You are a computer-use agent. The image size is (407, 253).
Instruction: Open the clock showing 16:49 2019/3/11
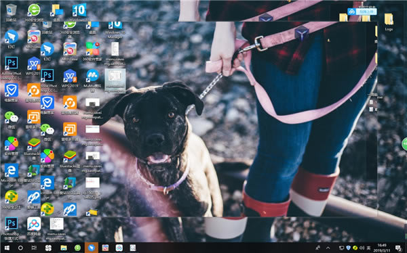(382, 248)
